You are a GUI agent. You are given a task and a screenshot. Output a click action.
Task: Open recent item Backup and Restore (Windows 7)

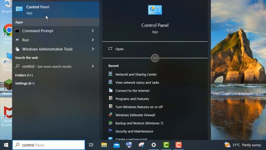(139, 123)
